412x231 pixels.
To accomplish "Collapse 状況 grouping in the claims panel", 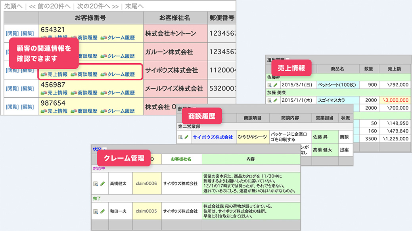I will [104, 149].
